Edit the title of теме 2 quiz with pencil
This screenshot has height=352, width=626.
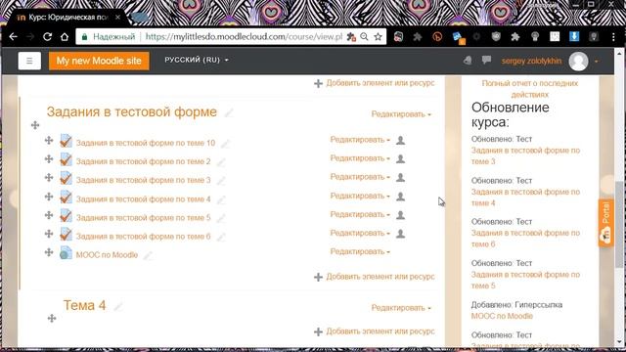[221, 162]
